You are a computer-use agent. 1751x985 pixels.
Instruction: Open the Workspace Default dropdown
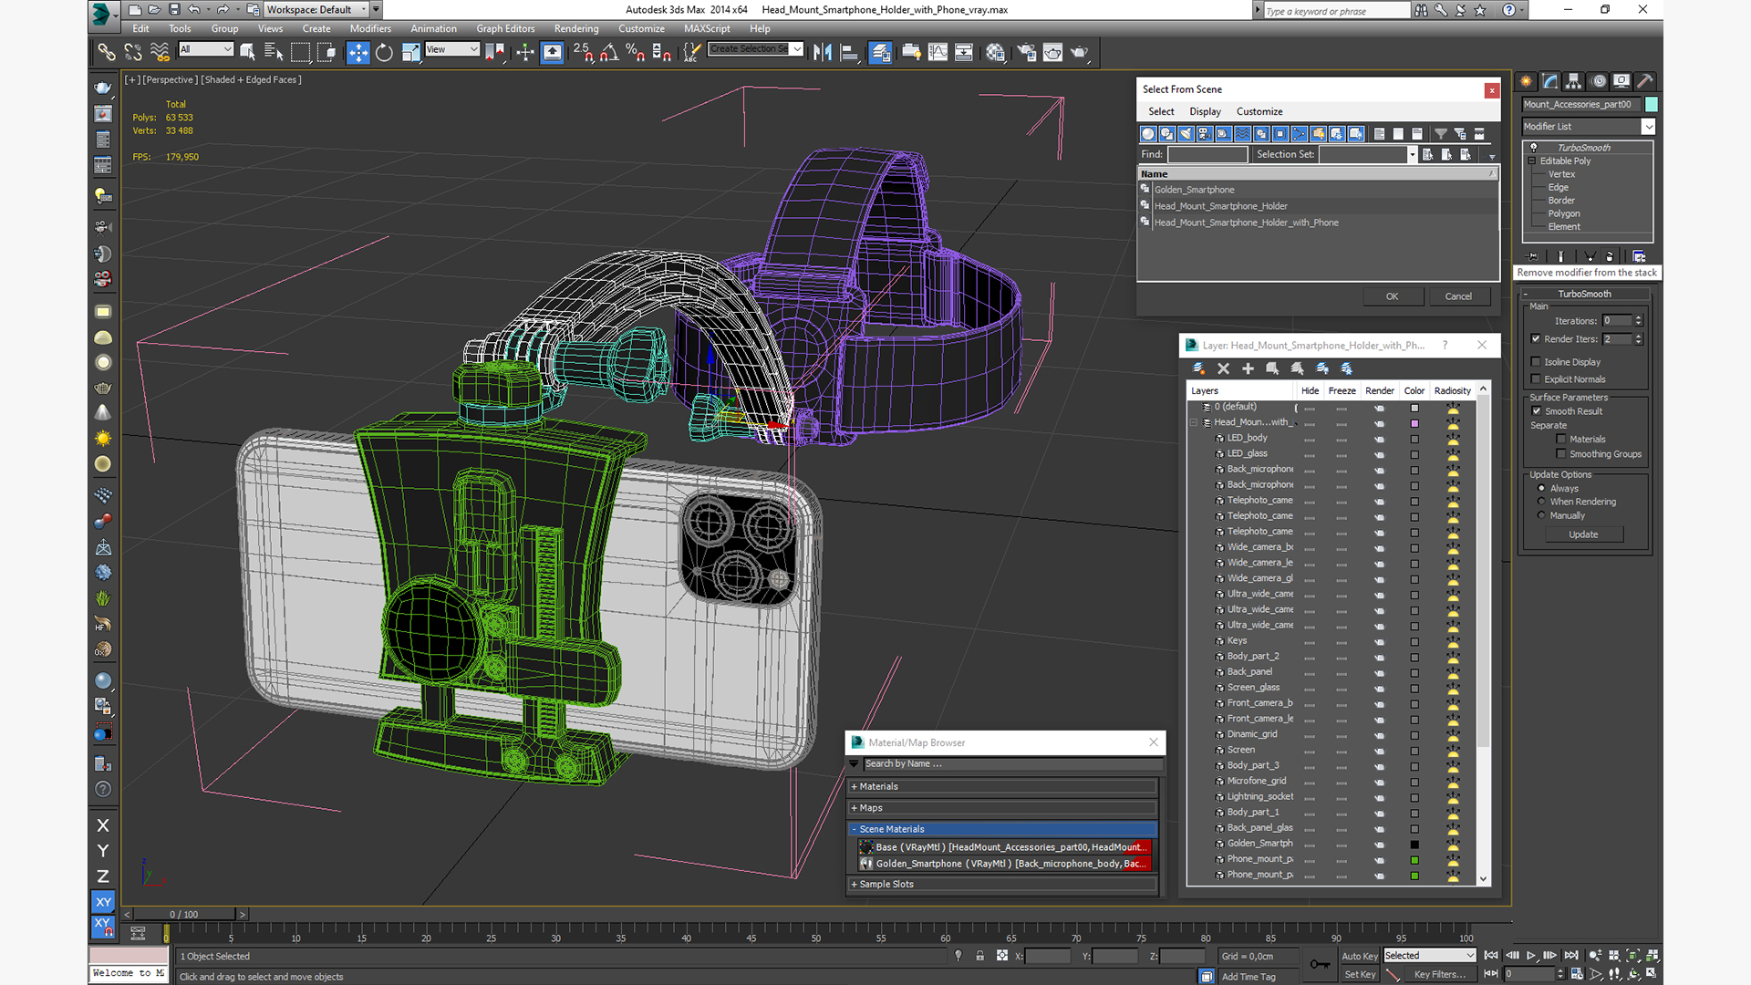click(x=316, y=9)
